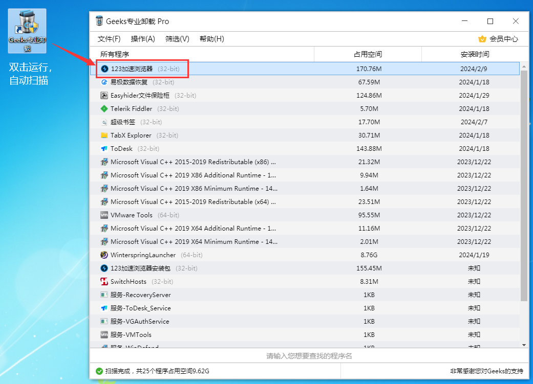Sort by the 安装时间 column header

[475, 54]
